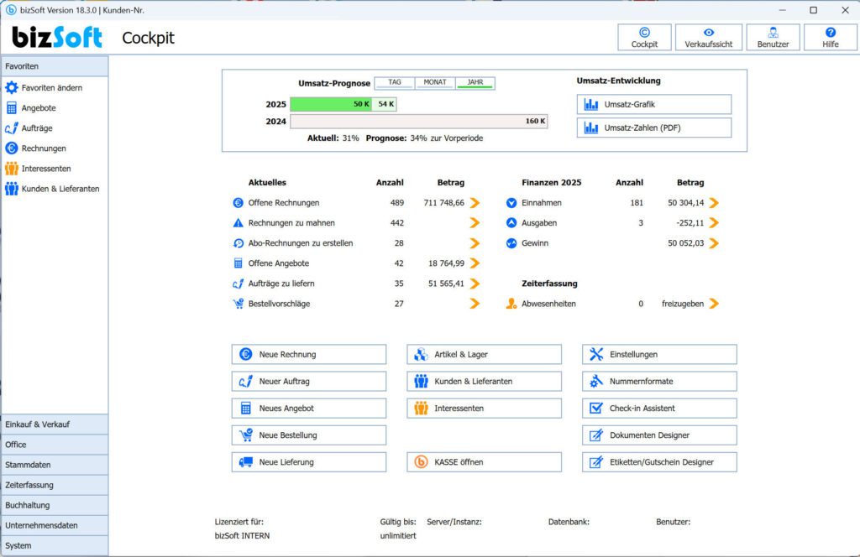Open details arrow for Rechnungen zu mahnen
The image size is (860, 557).
coord(475,223)
